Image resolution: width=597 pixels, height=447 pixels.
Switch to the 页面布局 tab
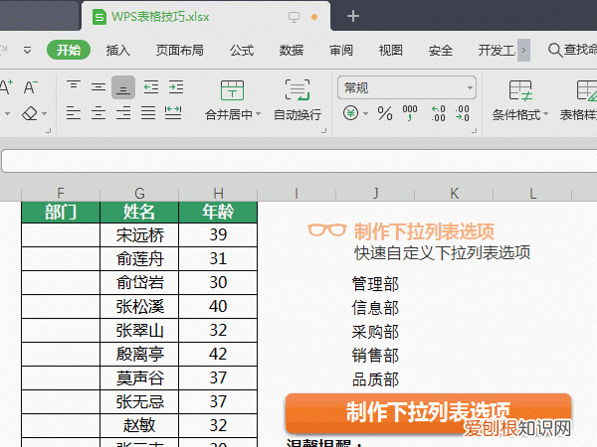pyautogui.click(x=180, y=51)
